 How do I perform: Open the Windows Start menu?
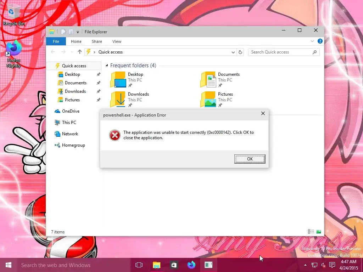pos(9,265)
